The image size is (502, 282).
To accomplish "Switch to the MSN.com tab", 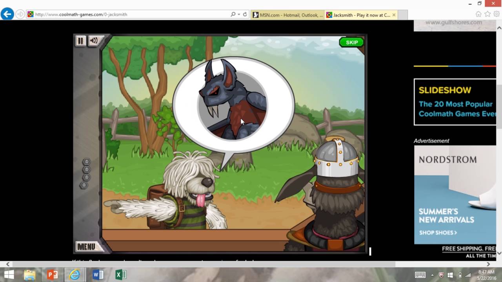I will 288,15.
